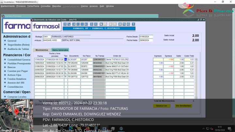Open Auditoria de Tablas in the sidebar
This screenshot has height=132, width=235.
click(18, 49)
